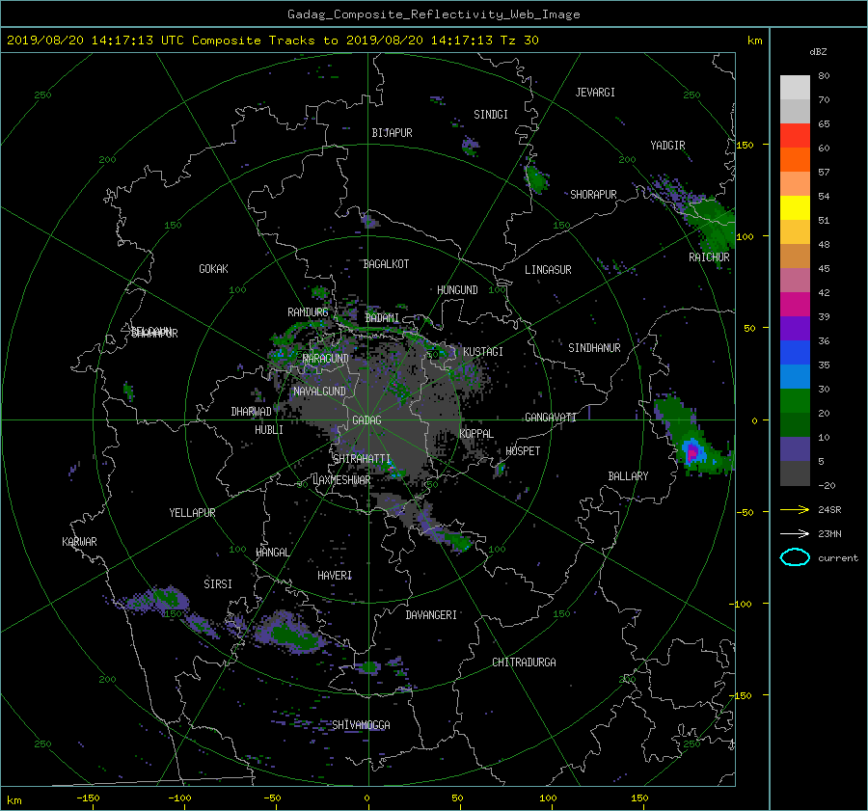
Task: Click the GADAG radar center label
Action: click(x=367, y=420)
